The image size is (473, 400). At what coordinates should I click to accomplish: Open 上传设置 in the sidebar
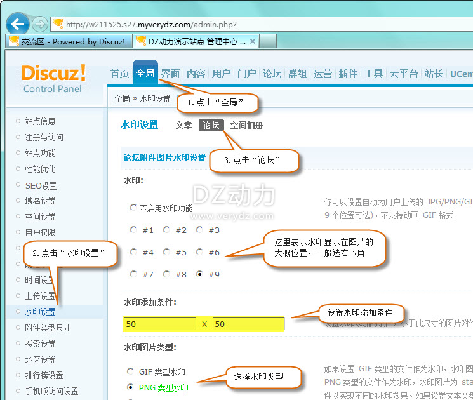(40, 296)
